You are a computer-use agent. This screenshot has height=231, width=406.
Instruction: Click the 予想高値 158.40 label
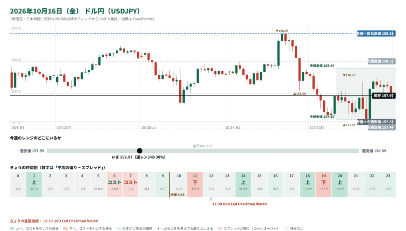322,66
